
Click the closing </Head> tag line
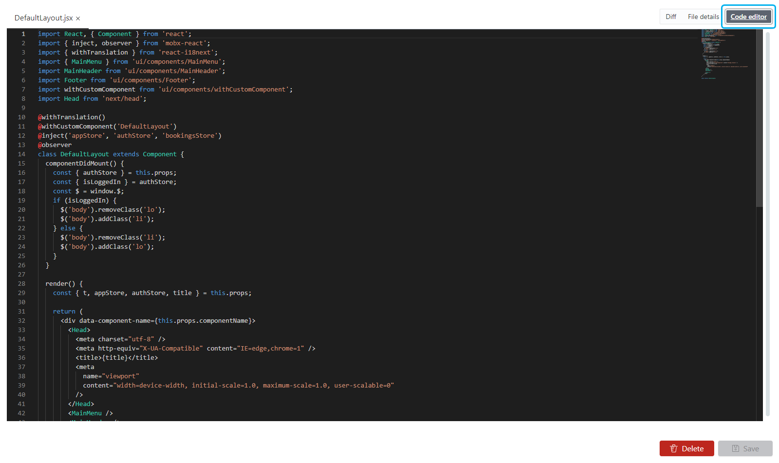pyautogui.click(x=81, y=404)
